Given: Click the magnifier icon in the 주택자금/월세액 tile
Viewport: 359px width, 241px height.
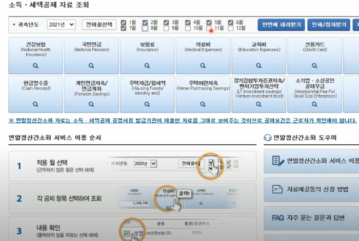Looking at the screenshot, I should 147,104.
